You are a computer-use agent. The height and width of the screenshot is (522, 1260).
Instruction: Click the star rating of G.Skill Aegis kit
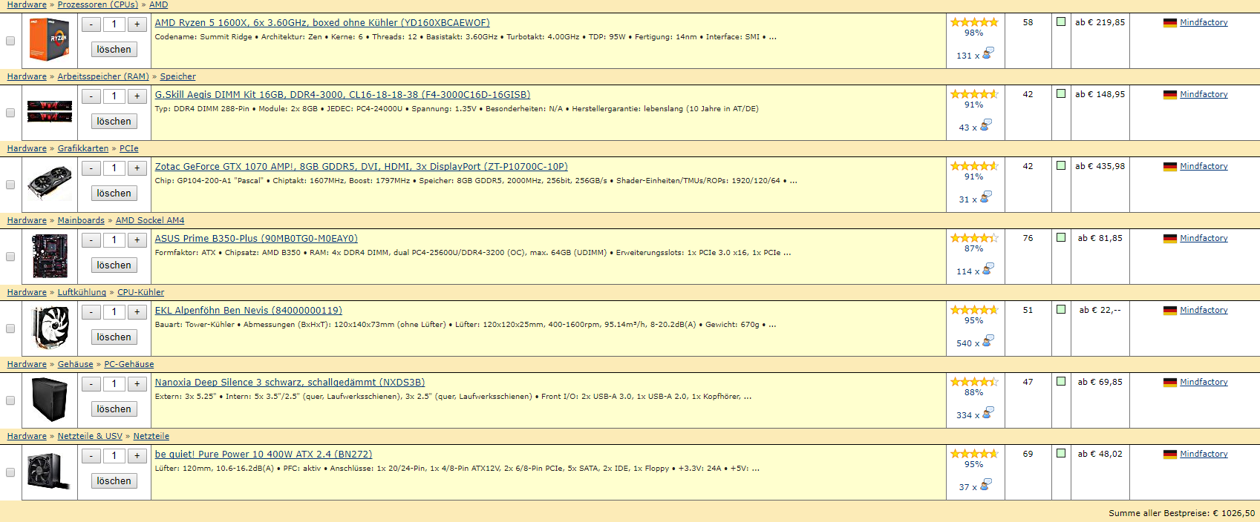point(974,94)
